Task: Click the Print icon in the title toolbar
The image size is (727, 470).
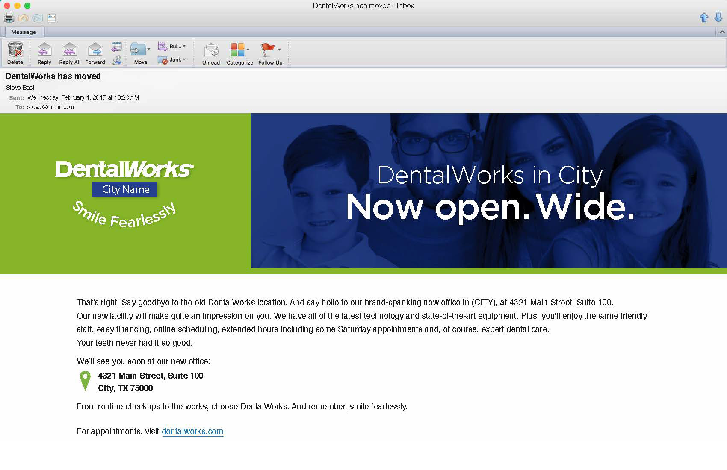Action: pyautogui.click(x=9, y=18)
